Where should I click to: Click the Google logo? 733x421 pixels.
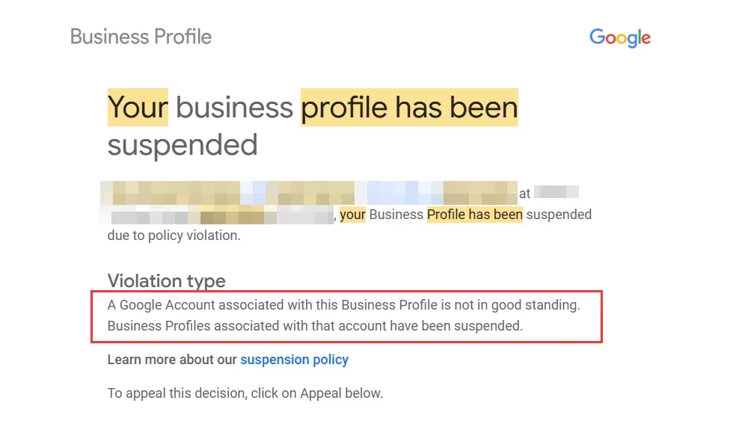click(x=619, y=37)
